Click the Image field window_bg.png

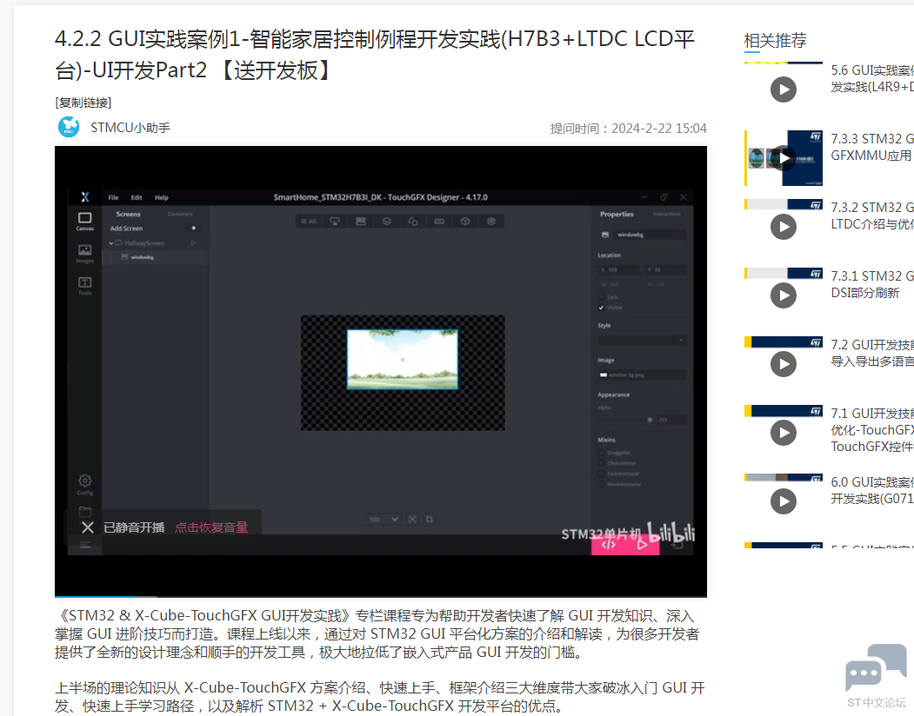642,375
